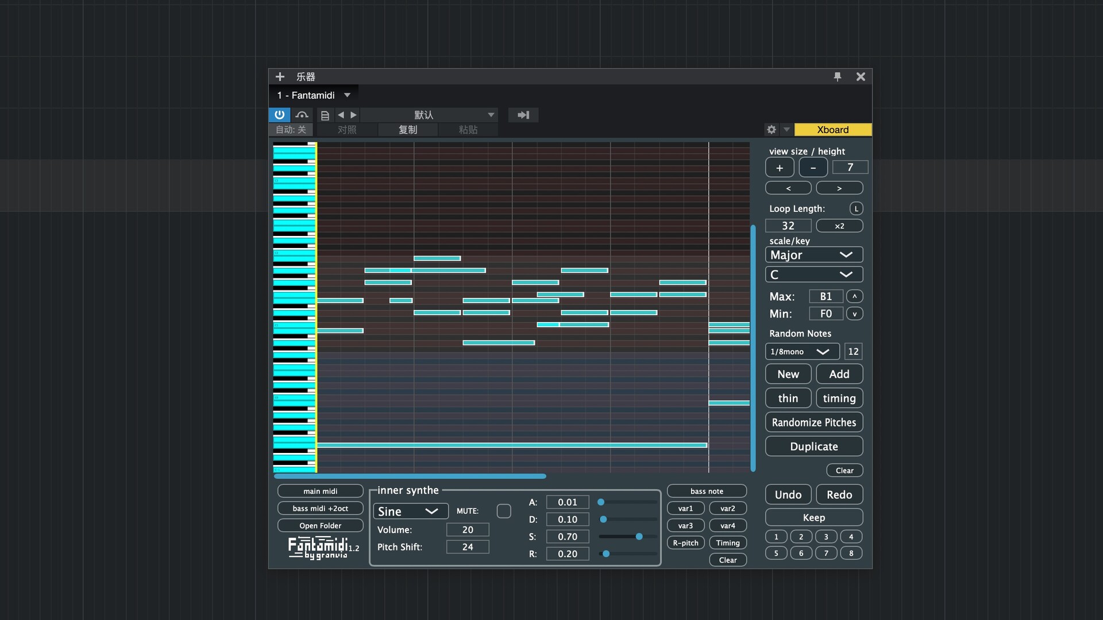Viewport: 1103px width, 620px height.
Task: Click the automation mode curve icon
Action: 302,115
